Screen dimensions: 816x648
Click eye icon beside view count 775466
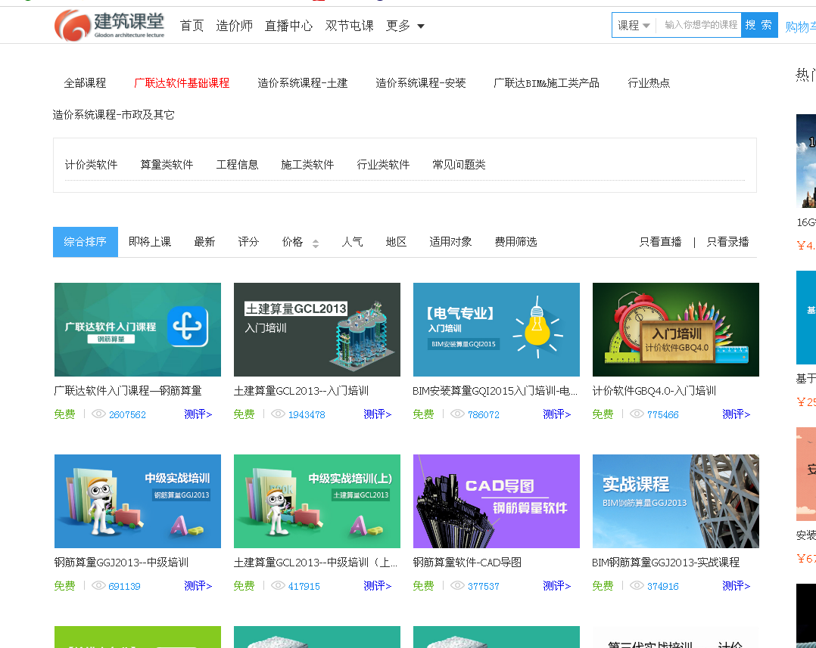[637, 414]
